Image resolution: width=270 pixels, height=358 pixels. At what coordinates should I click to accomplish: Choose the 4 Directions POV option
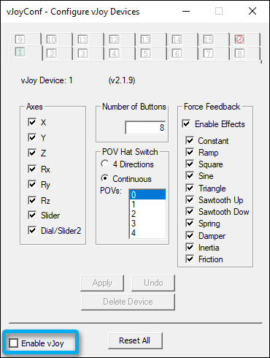tap(105, 164)
